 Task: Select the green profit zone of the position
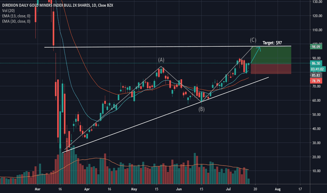(x=271, y=55)
